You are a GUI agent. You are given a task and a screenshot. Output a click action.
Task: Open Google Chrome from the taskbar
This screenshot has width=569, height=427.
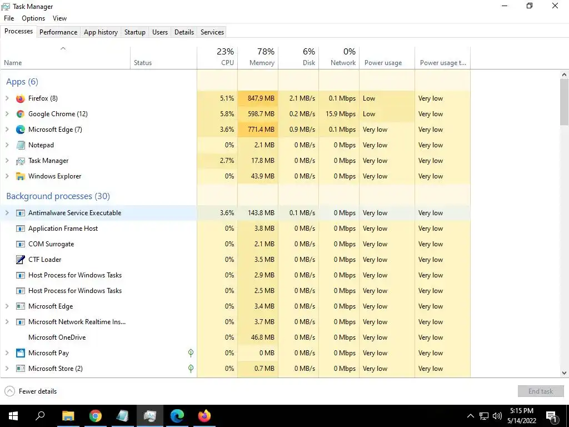(96, 416)
